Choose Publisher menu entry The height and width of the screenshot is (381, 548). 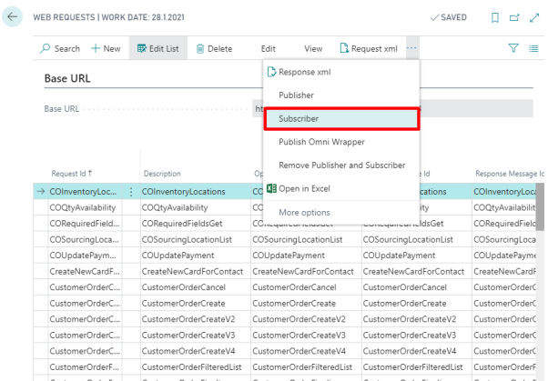(x=296, y=95)
